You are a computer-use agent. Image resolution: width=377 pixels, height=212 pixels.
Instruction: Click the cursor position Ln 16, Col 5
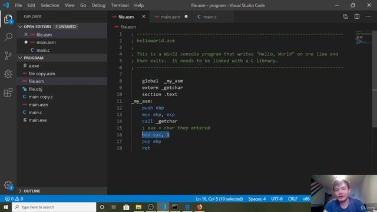click(x=219, y=199)
